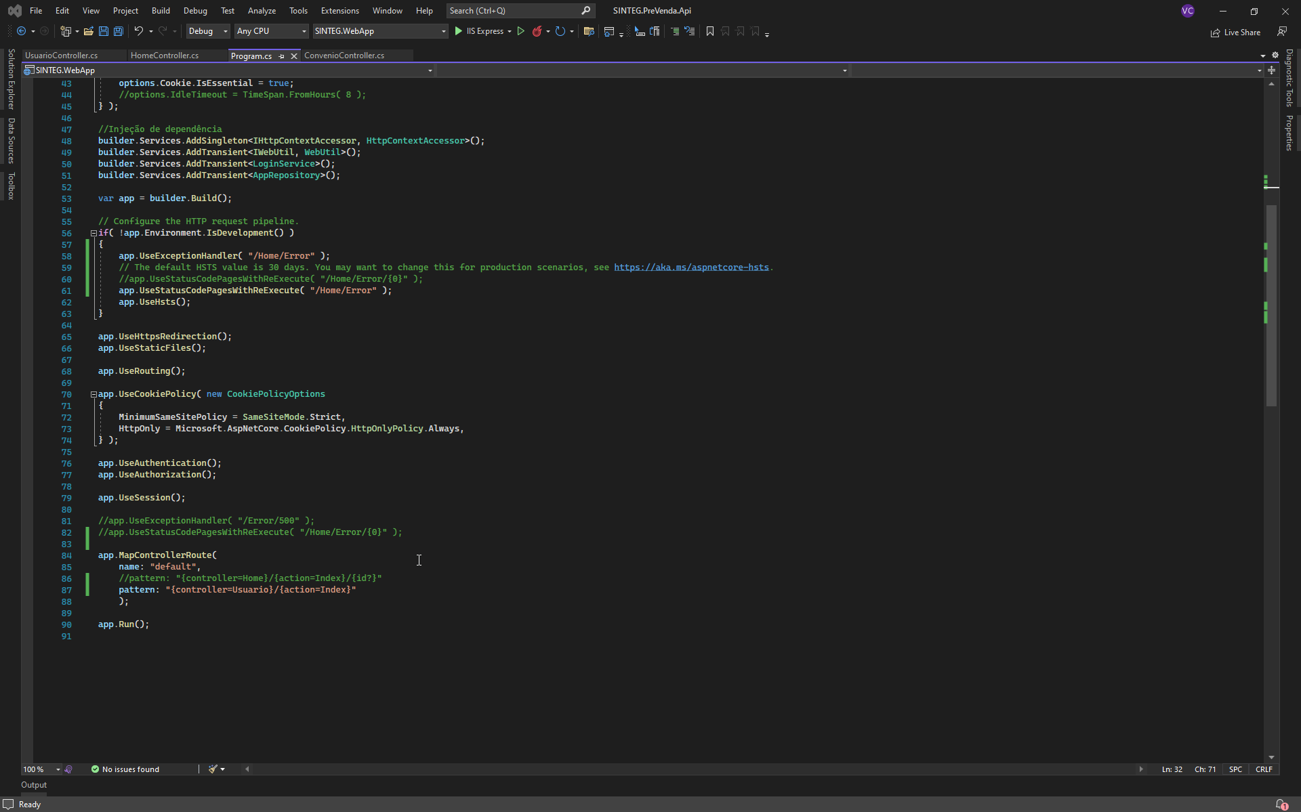Screen dimensions: 1301x812
Task: Click the code cleanup broom icon
Action: tap(213, 769)
